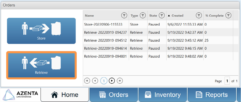This screenshot has width=241, height=102.
Task: Open filter for % Complete column
Action: (x=228, y=15)
